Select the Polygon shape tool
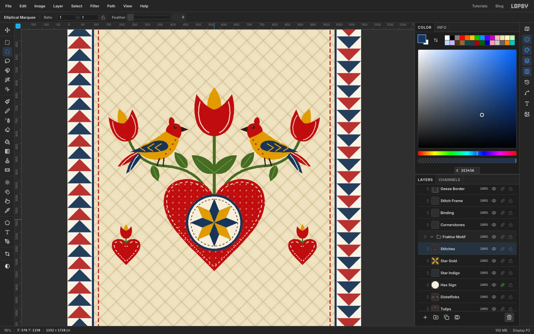534x334 pixels. (7, 223)
